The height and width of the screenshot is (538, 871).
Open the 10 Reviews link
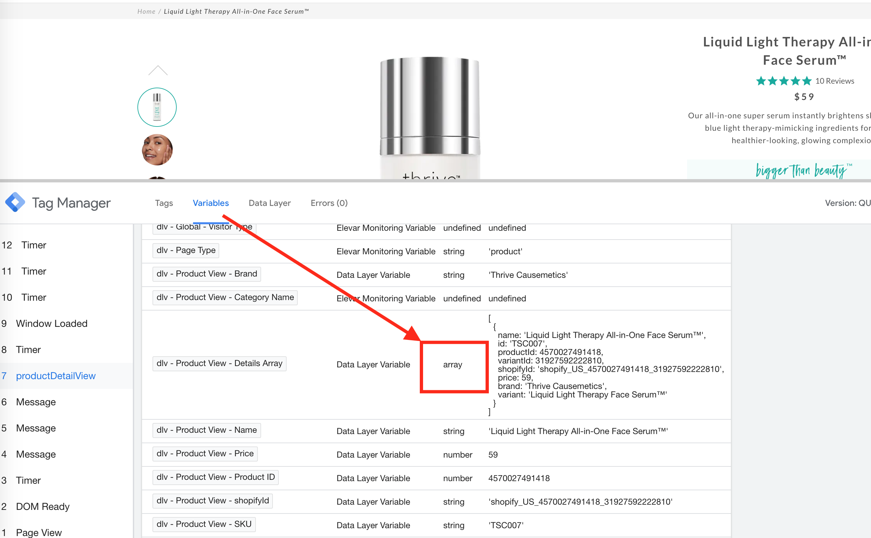(x=834, y=81)
